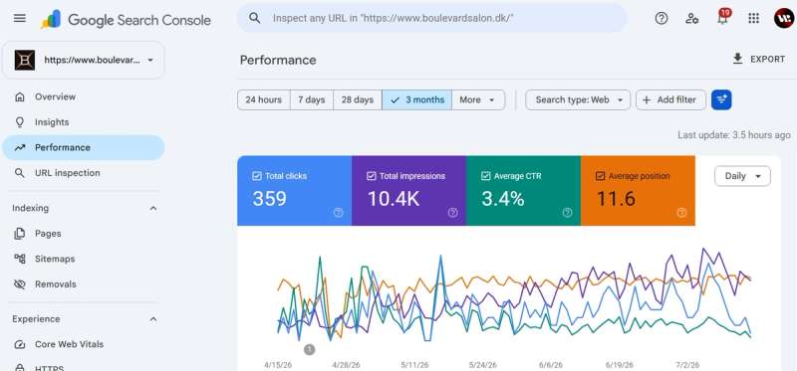Click chart annotation marker 1
Screen dimensions: 797x371
(309, 349)
